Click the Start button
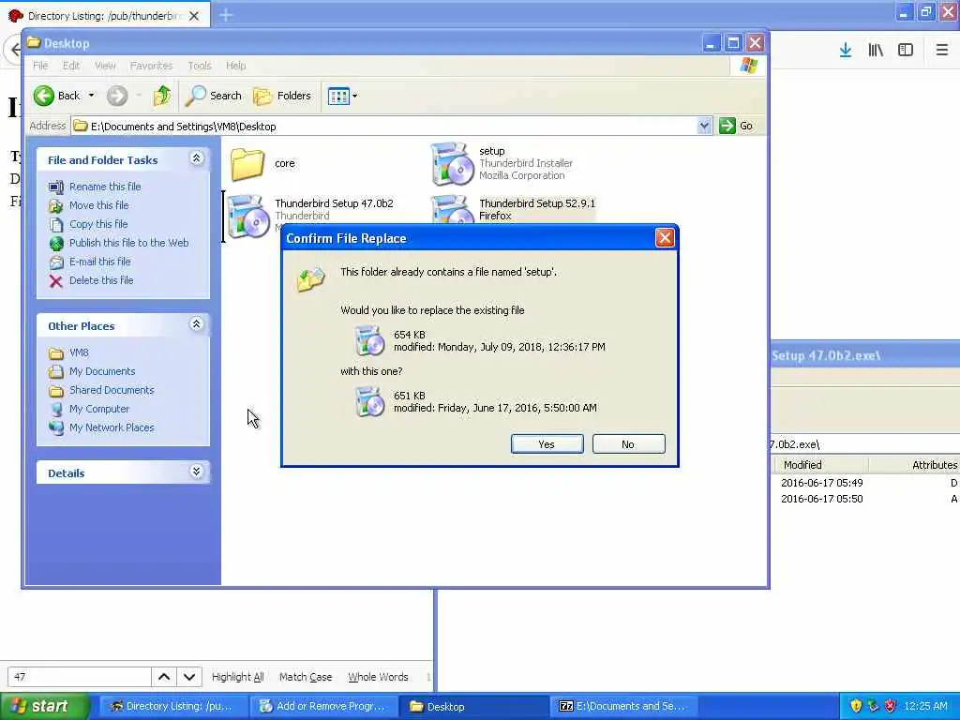 pos(44,706)
